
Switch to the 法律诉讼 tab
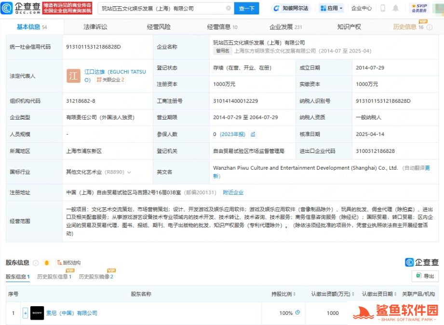95,27
